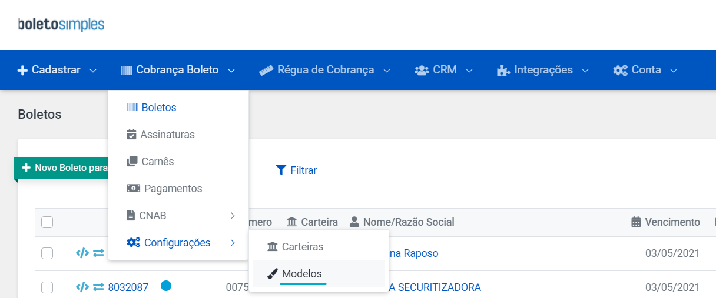Open the Integrações menu
This screenshot has height=298, width=716.
pyautogui.click(x=543, y=70)
